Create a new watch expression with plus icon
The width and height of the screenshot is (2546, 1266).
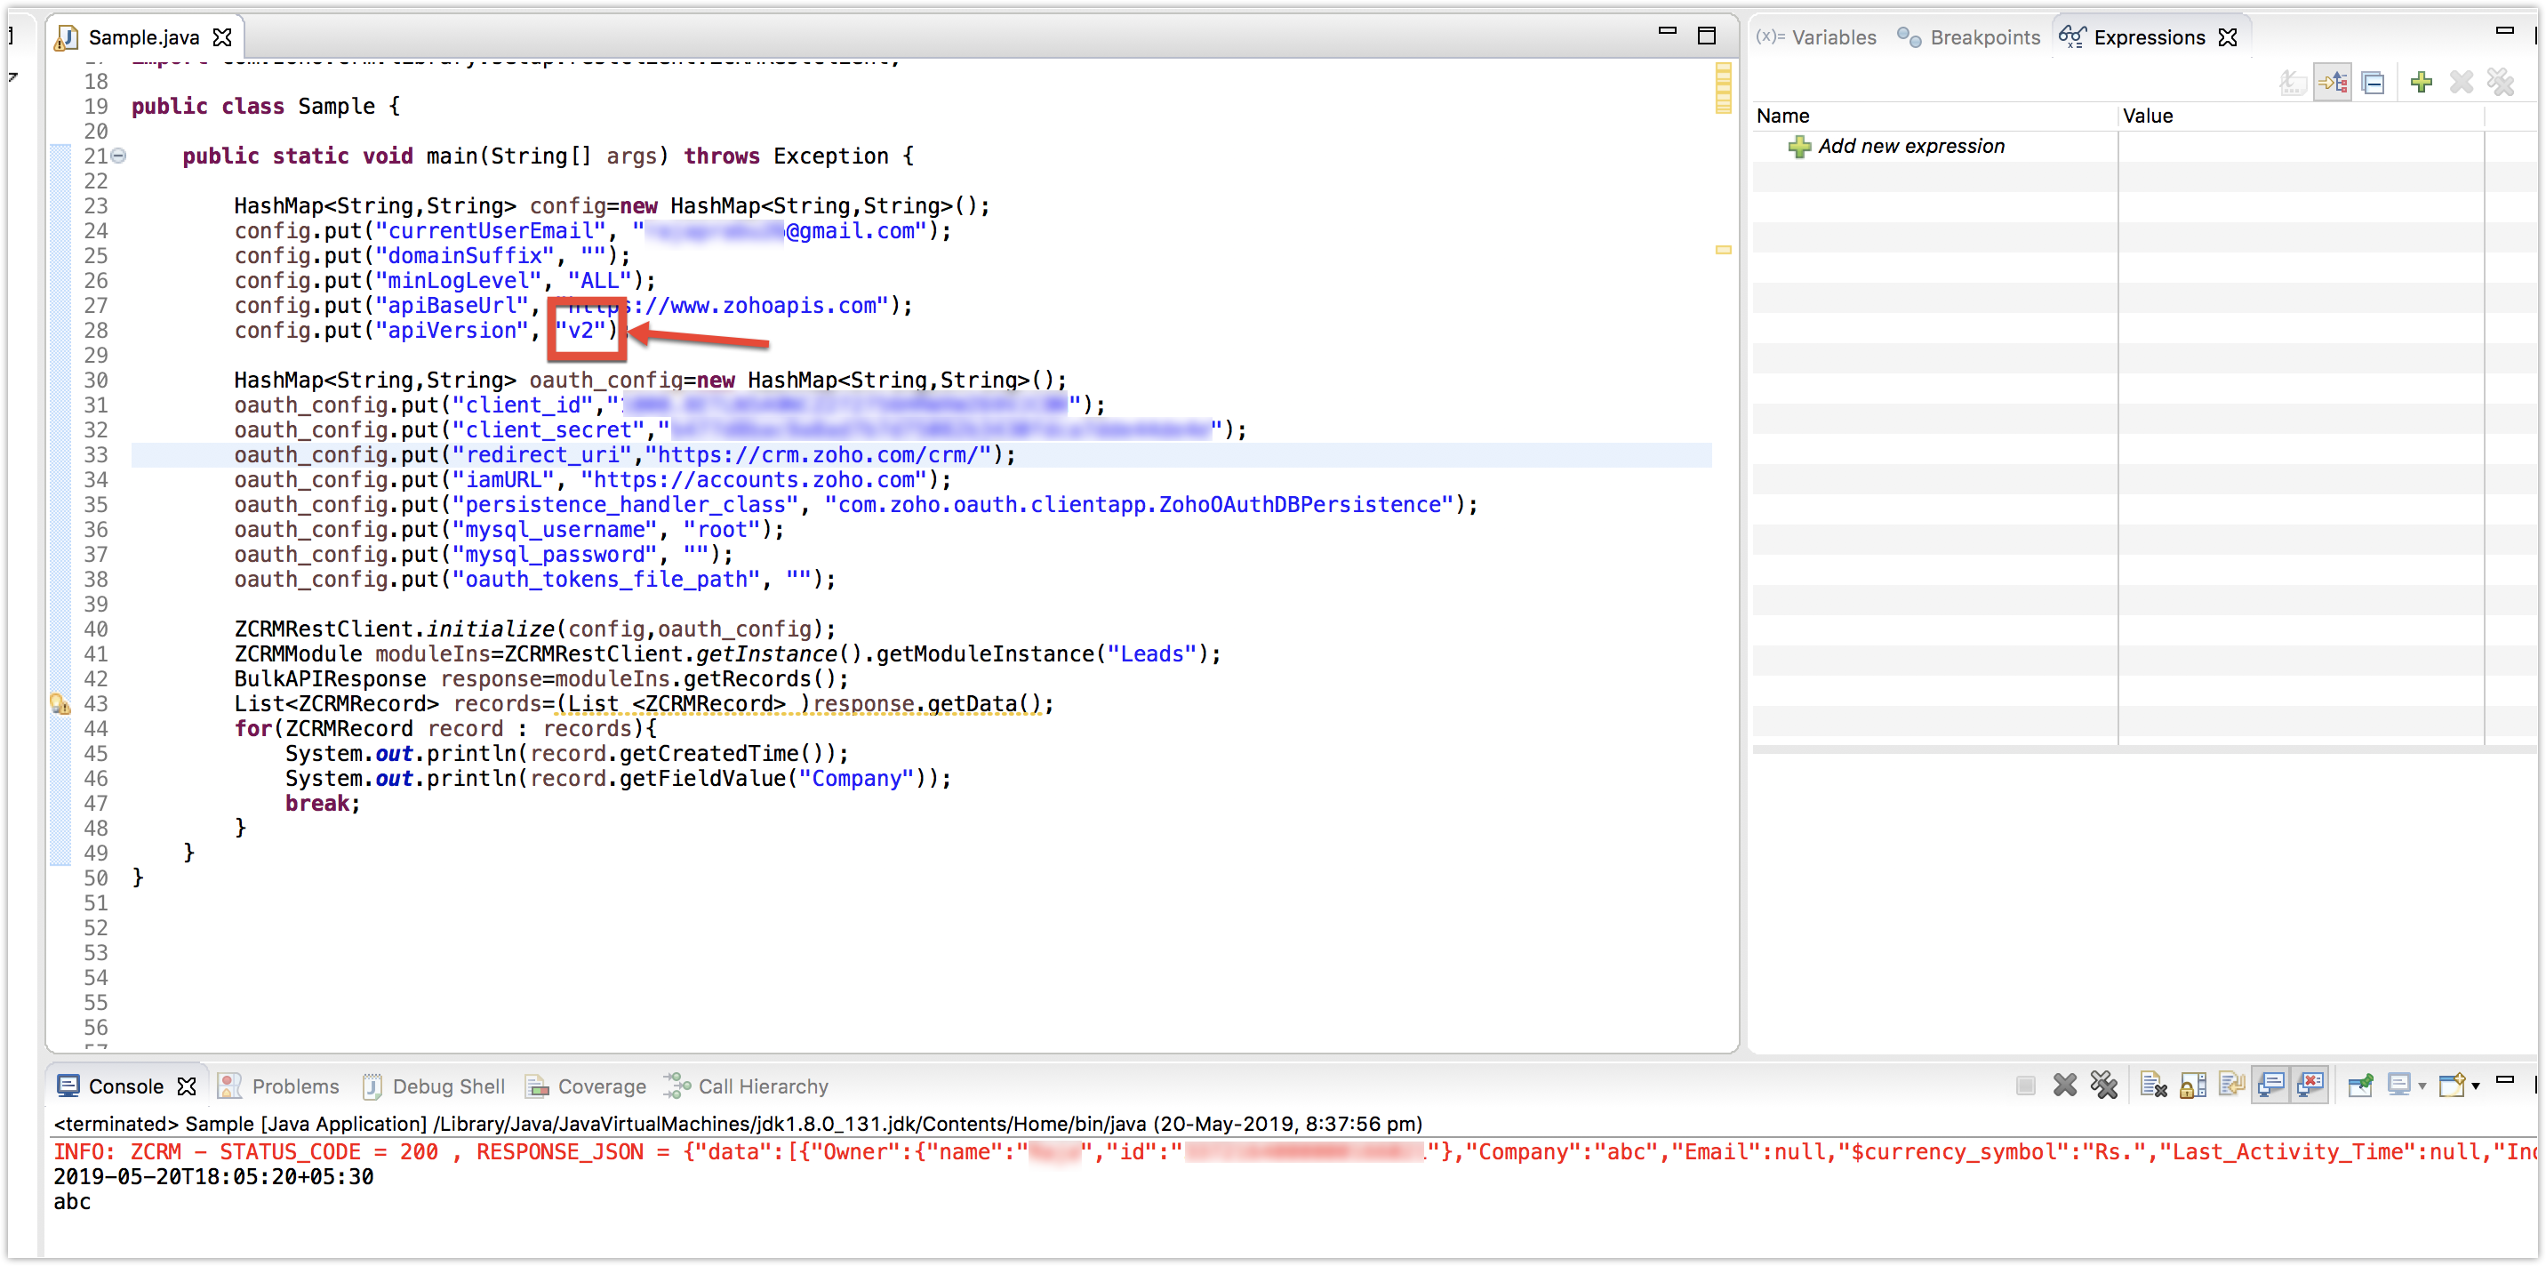[2421, 83]
